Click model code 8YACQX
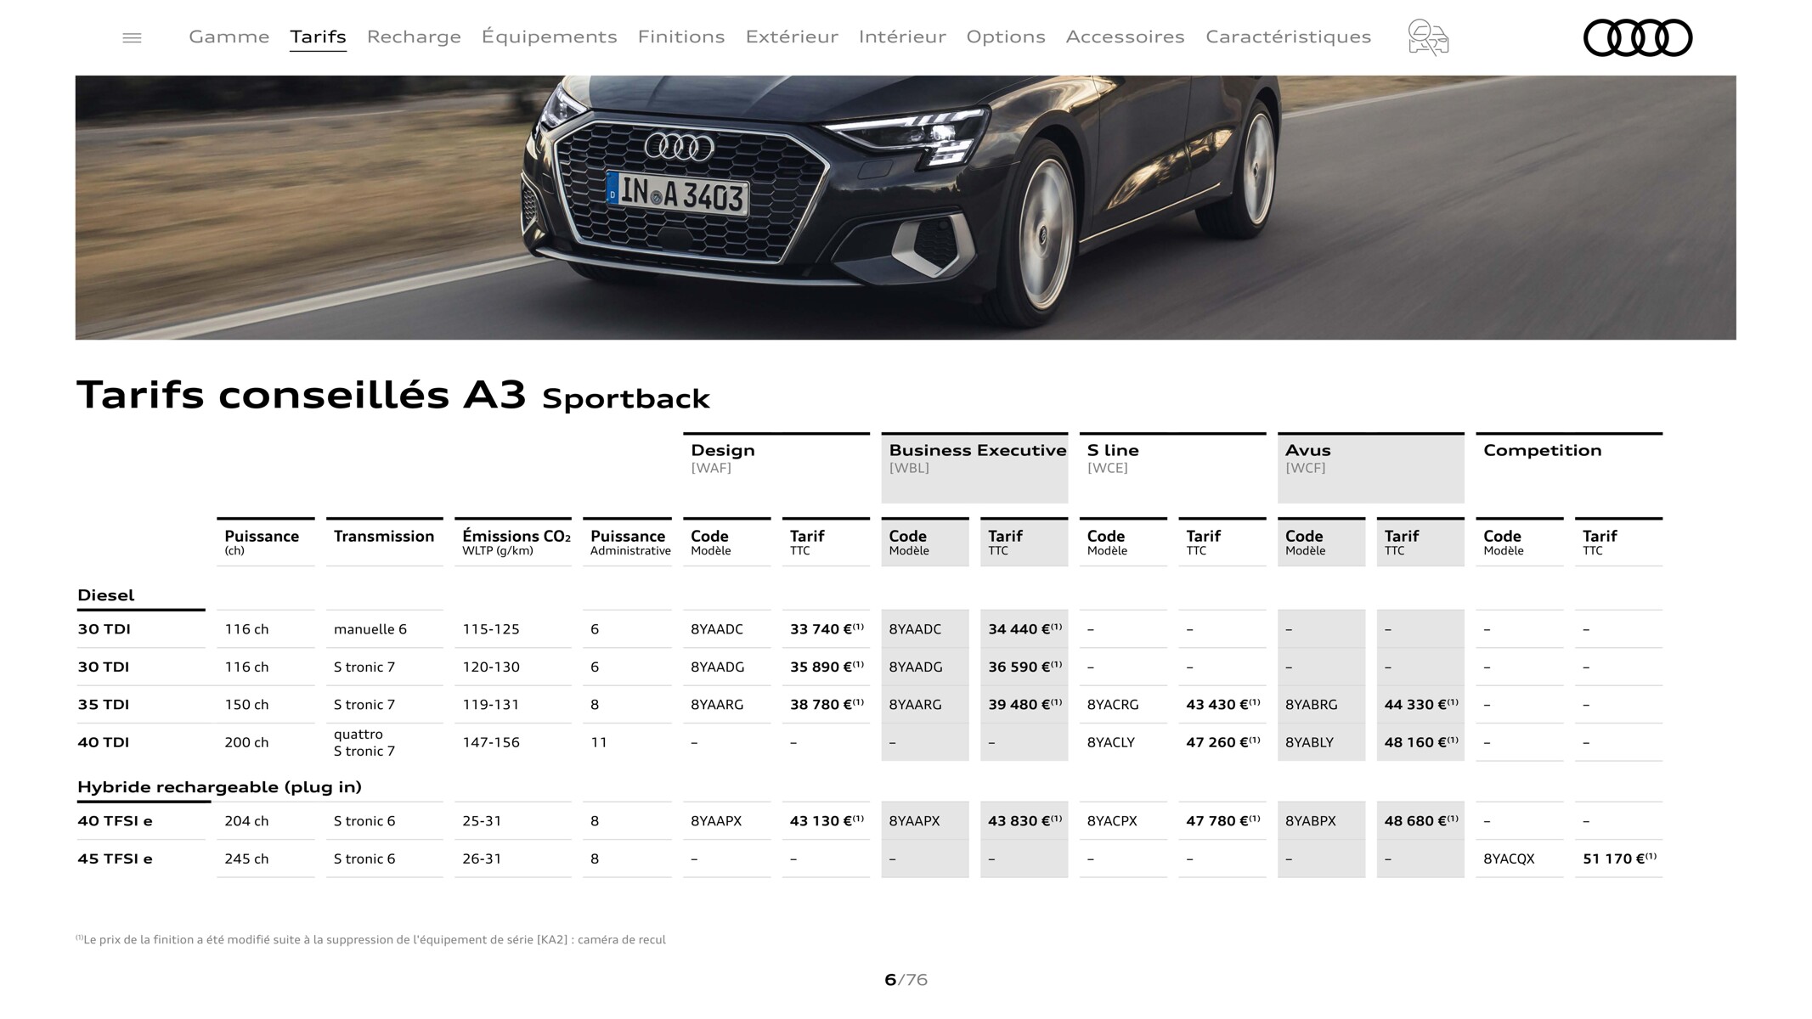 pyautogui.click(x=1509, y=859)
